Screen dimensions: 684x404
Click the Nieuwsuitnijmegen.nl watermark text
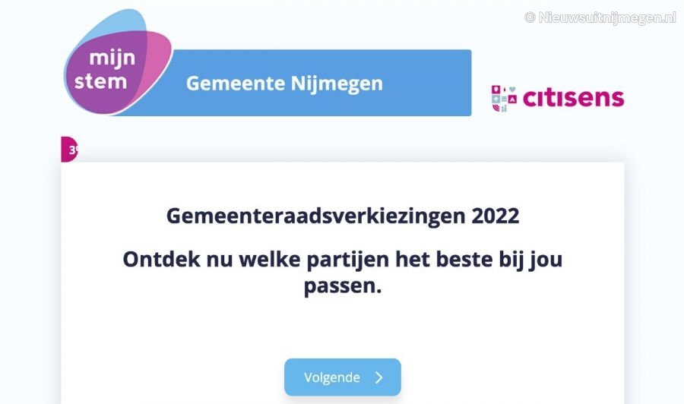click(606, 17)
